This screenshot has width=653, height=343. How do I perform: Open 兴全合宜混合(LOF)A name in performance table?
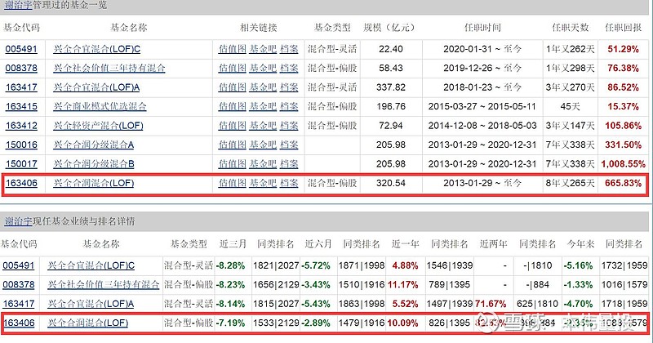[91, 304]
